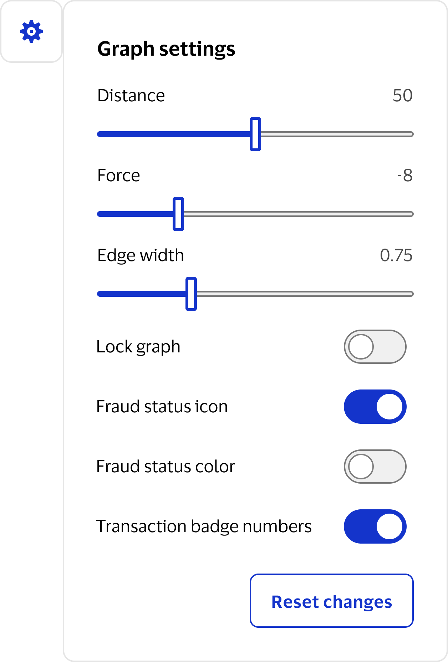Click the Distance slider handle

tap(255, 134)
